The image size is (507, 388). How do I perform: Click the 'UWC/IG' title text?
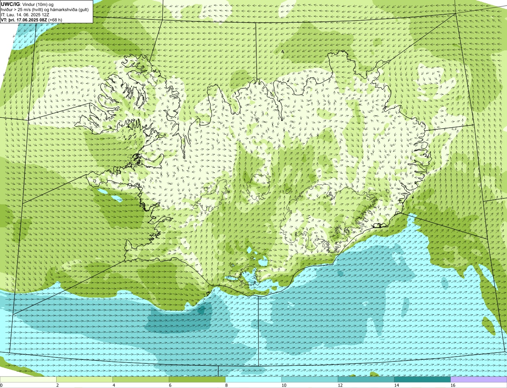click(x=10, y=4)
